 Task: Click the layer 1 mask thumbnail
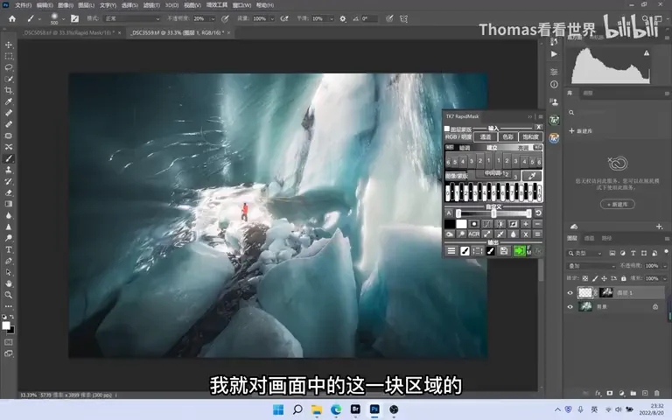(605, 293)
